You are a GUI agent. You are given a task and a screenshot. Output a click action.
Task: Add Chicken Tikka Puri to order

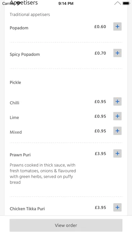(x=117, y=207)
